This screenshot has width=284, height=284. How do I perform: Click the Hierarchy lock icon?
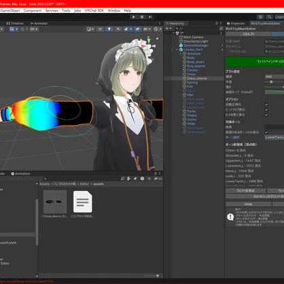coord(216,23)
